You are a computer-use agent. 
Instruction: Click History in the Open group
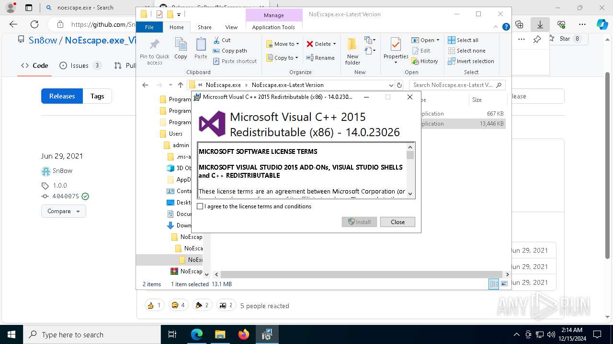click(x=425, y=61)
